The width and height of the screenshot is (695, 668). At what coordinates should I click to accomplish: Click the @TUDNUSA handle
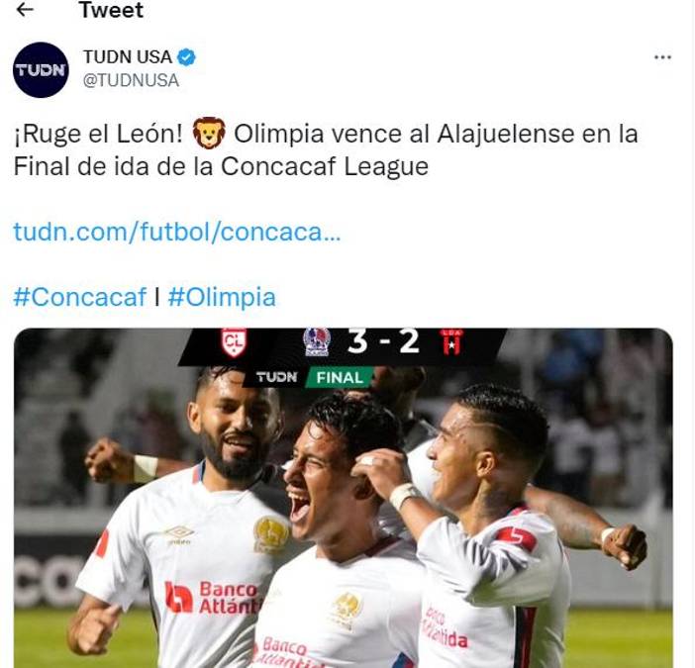click(x=132, y=80)
